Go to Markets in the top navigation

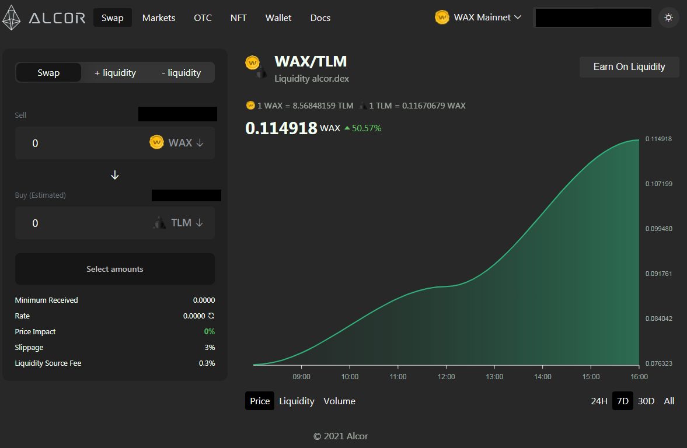pos(159,18)
